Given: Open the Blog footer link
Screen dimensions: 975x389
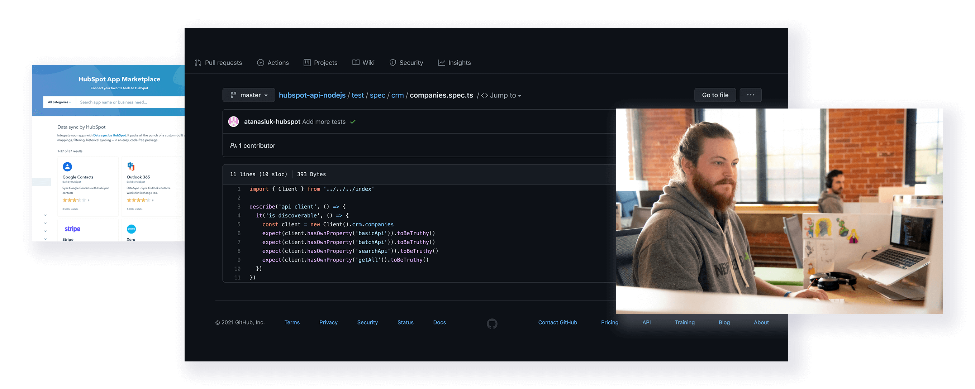Looking at the screenshot, I should pyautogui.click(x=724, y=322).
